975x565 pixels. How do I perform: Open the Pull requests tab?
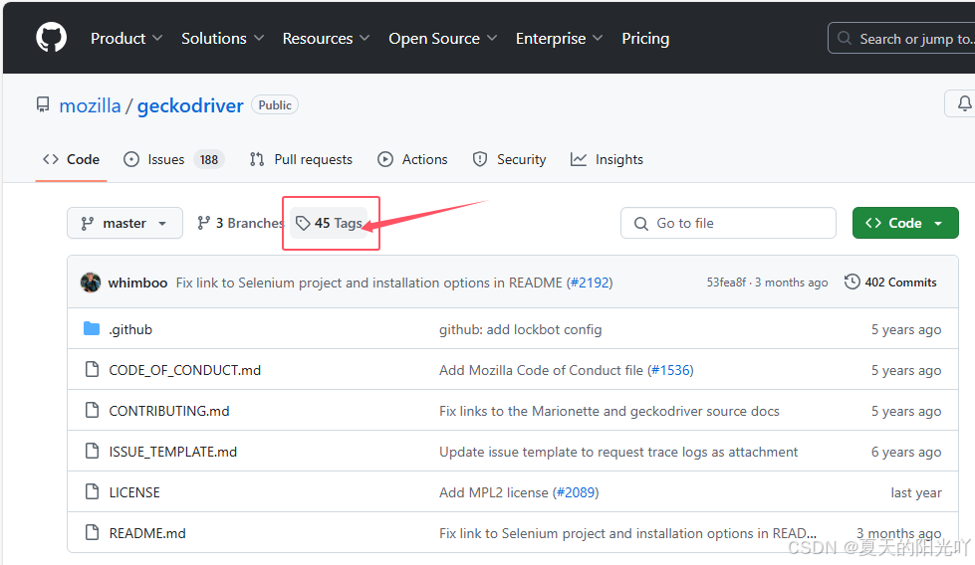point(301,159)
